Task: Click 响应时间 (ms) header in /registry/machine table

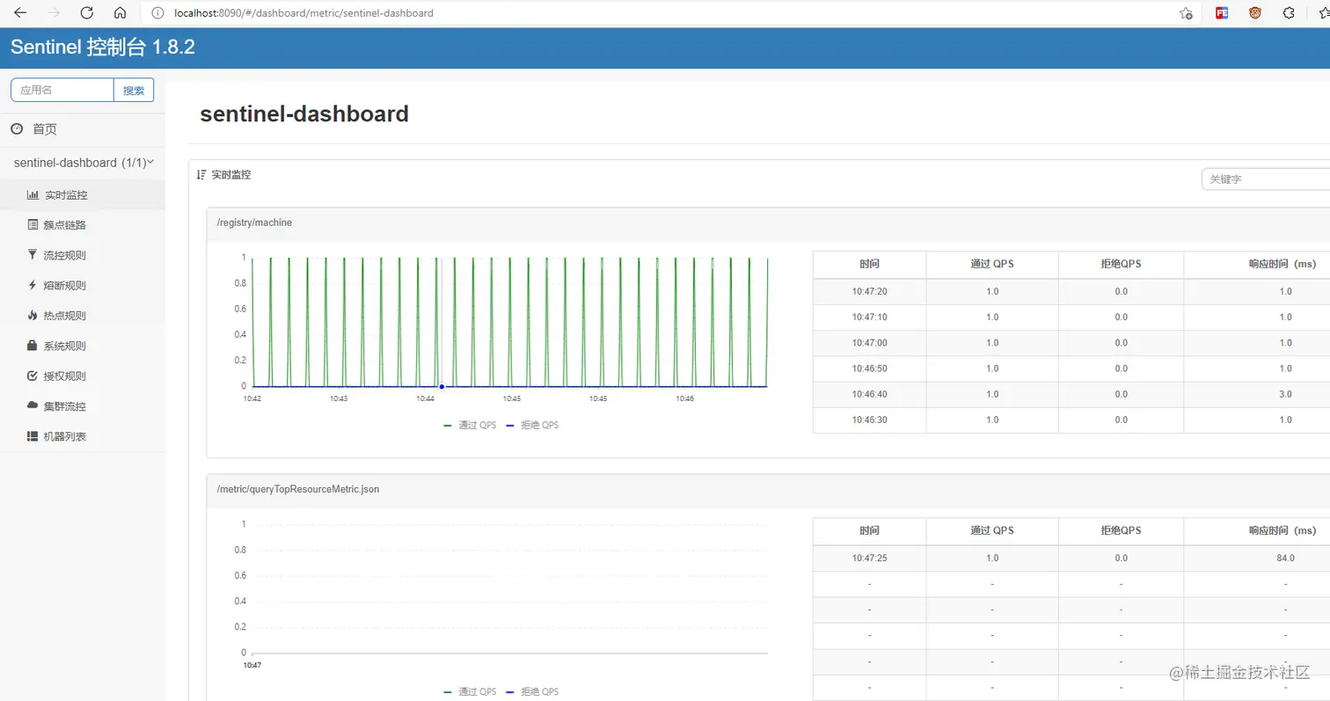Action: (1282, 264)
